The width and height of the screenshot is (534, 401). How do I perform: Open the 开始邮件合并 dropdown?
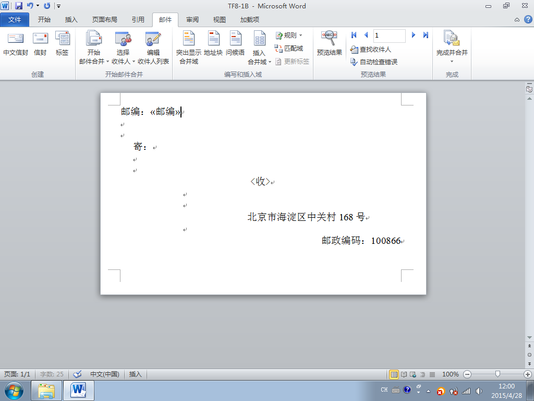94,48
